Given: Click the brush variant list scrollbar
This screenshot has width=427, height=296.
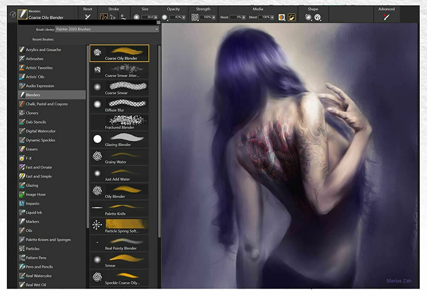Looking at the screenshot, I should click(159, 128).
